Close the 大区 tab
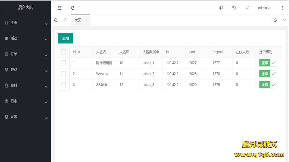289x162 pixels. pos(86,20)
